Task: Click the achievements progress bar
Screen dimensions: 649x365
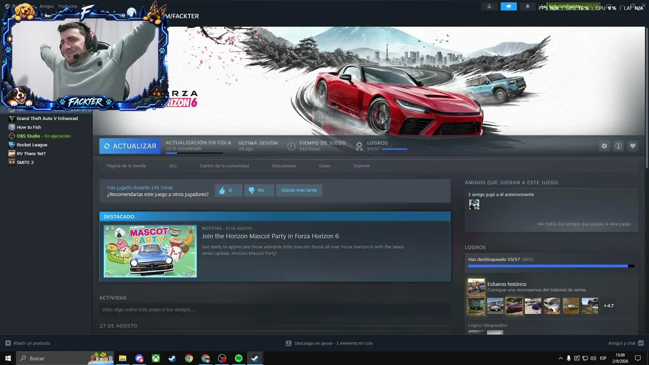Action: (551, 266)
